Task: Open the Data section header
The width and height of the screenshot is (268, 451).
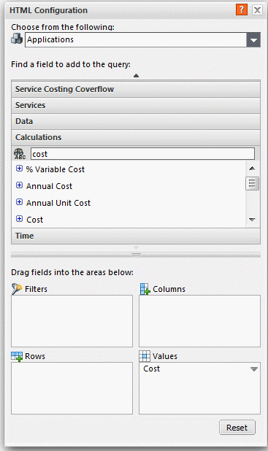Action: [136, 121]
